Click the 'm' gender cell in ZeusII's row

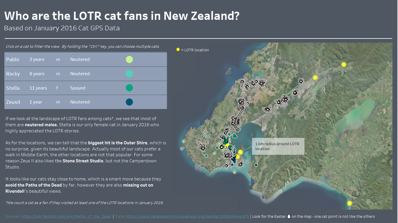pos(58,102)
